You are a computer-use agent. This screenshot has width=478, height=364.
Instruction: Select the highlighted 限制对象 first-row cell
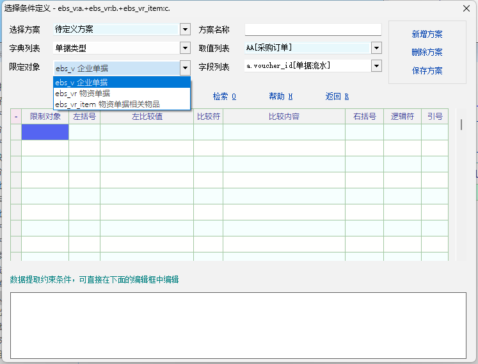45,132
